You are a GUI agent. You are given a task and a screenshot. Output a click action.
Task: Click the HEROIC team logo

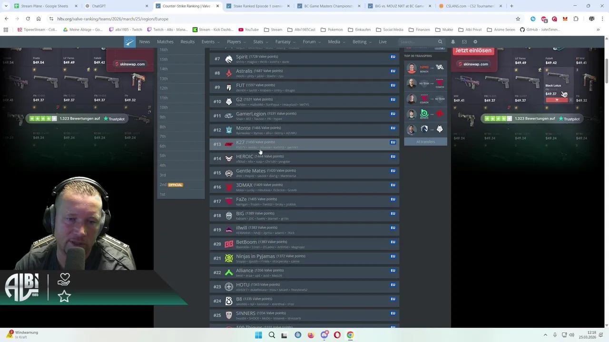click(229, 159)
